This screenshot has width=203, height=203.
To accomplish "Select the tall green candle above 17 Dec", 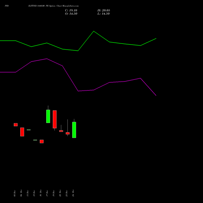I will pos(48,116).
